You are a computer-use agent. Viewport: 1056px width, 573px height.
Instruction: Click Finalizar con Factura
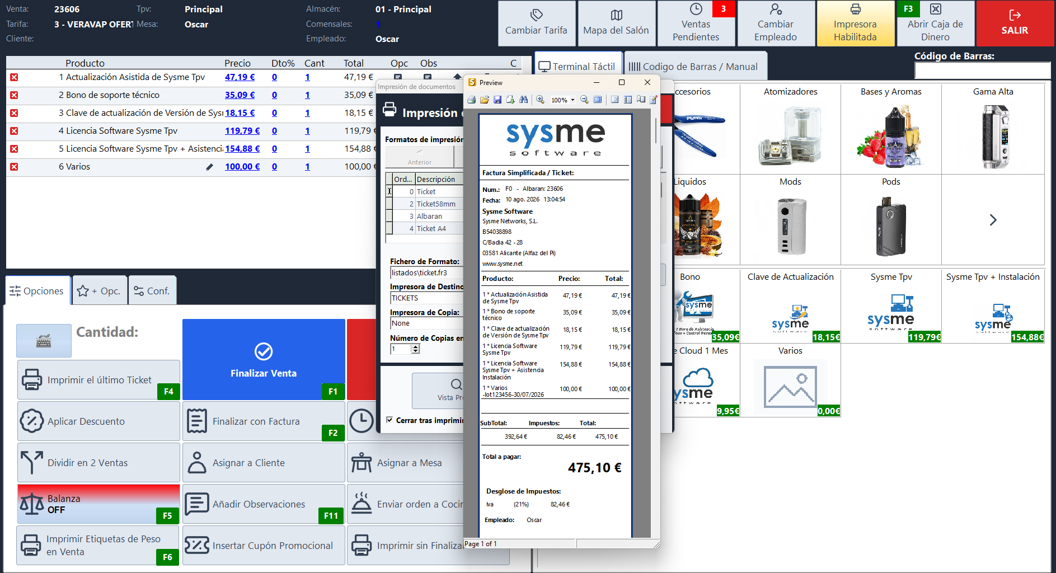tap(264, 421)
